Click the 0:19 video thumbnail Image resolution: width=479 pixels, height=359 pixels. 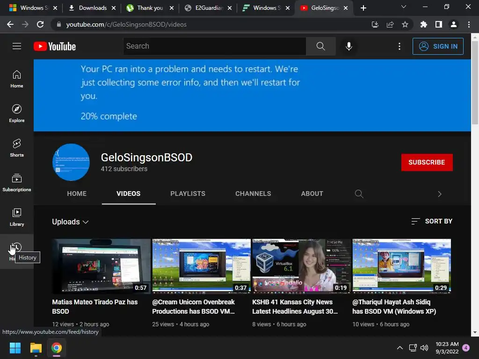(302, 266)
